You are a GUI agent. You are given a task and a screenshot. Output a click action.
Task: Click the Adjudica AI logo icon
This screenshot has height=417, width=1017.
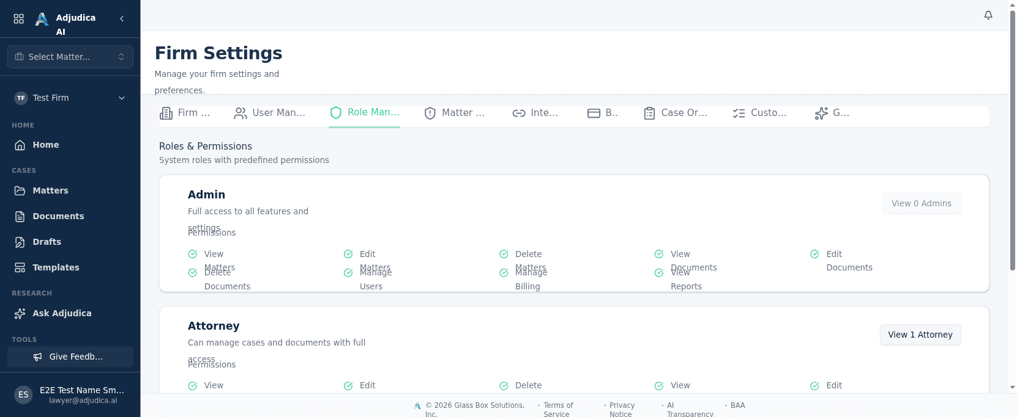[x=42, y=19]
